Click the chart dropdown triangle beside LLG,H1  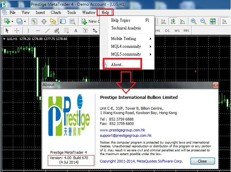[4, 39]
